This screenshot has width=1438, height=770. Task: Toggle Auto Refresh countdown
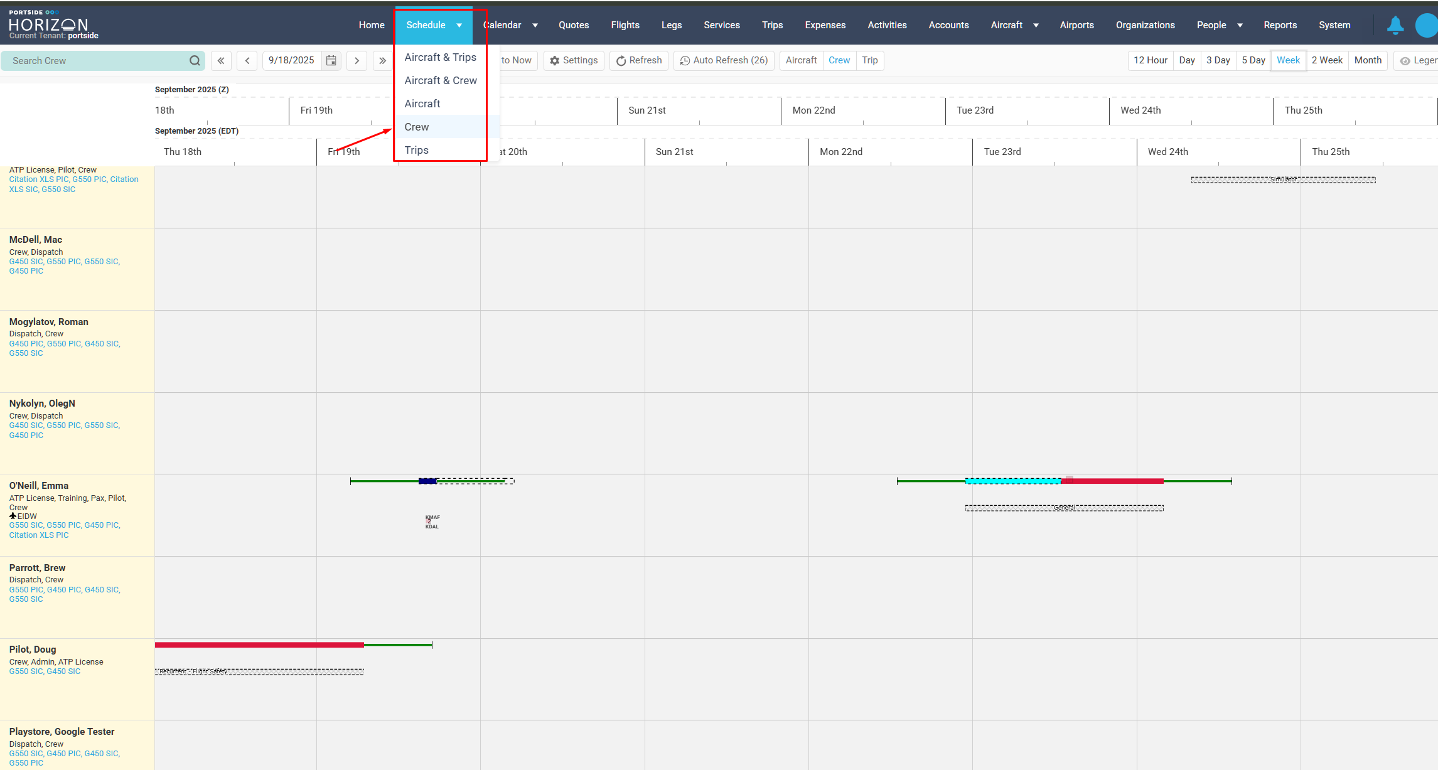tap(724, 61)
